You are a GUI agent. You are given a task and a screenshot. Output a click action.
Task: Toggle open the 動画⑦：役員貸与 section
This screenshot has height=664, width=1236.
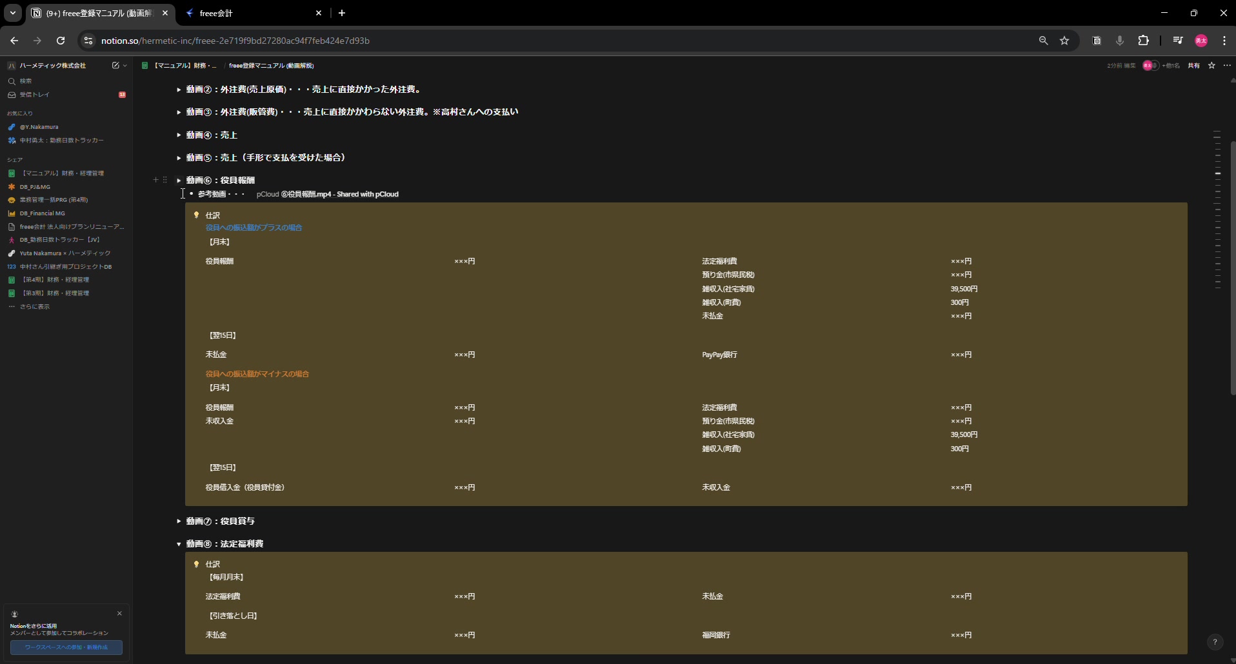pos(179,521)
